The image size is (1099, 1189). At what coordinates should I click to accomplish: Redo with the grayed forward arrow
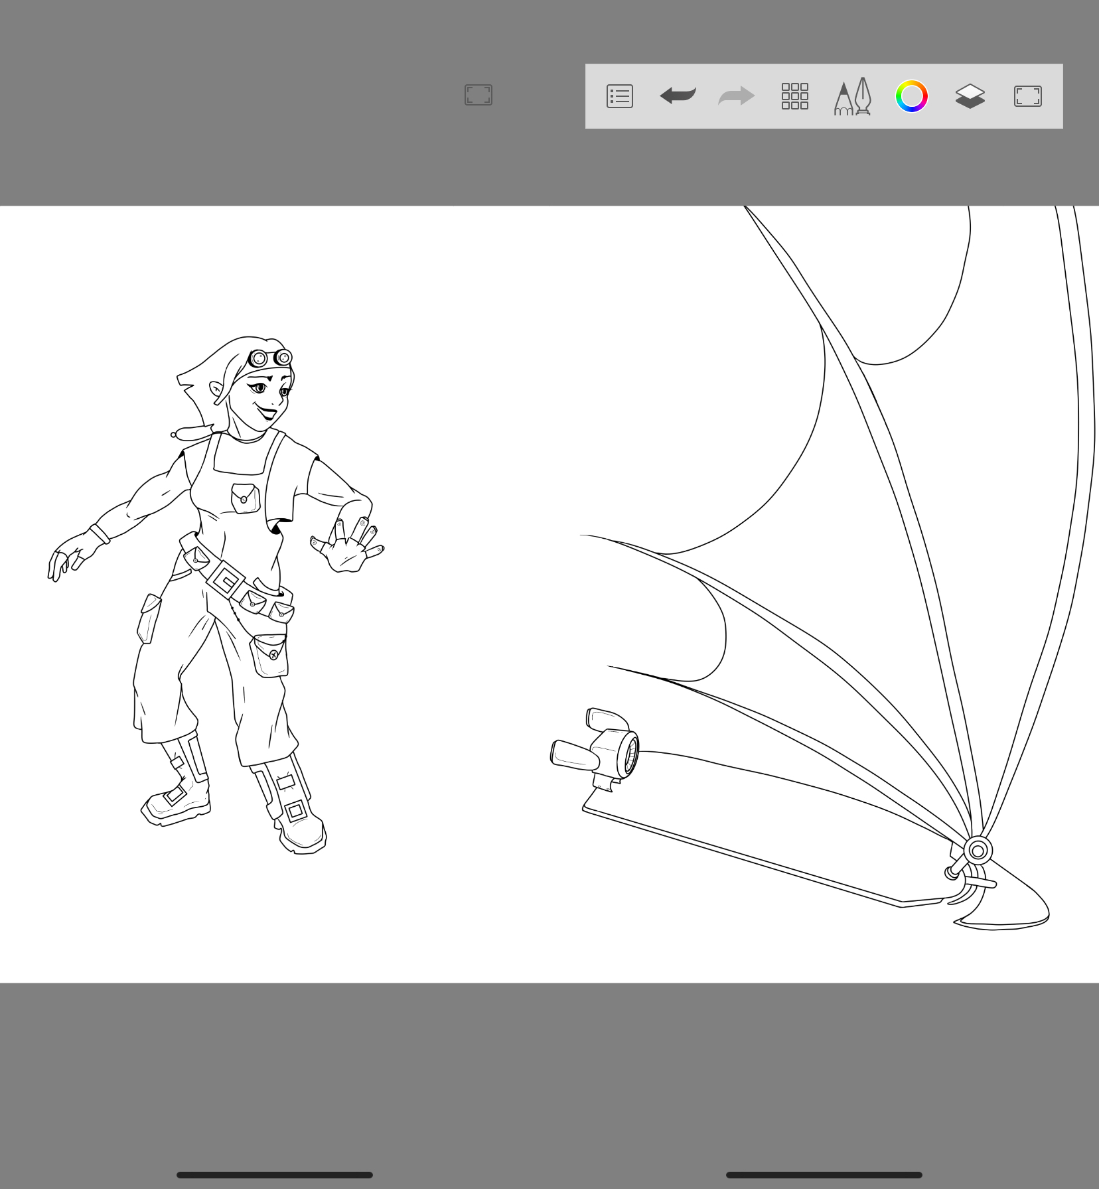pos(737,96)
